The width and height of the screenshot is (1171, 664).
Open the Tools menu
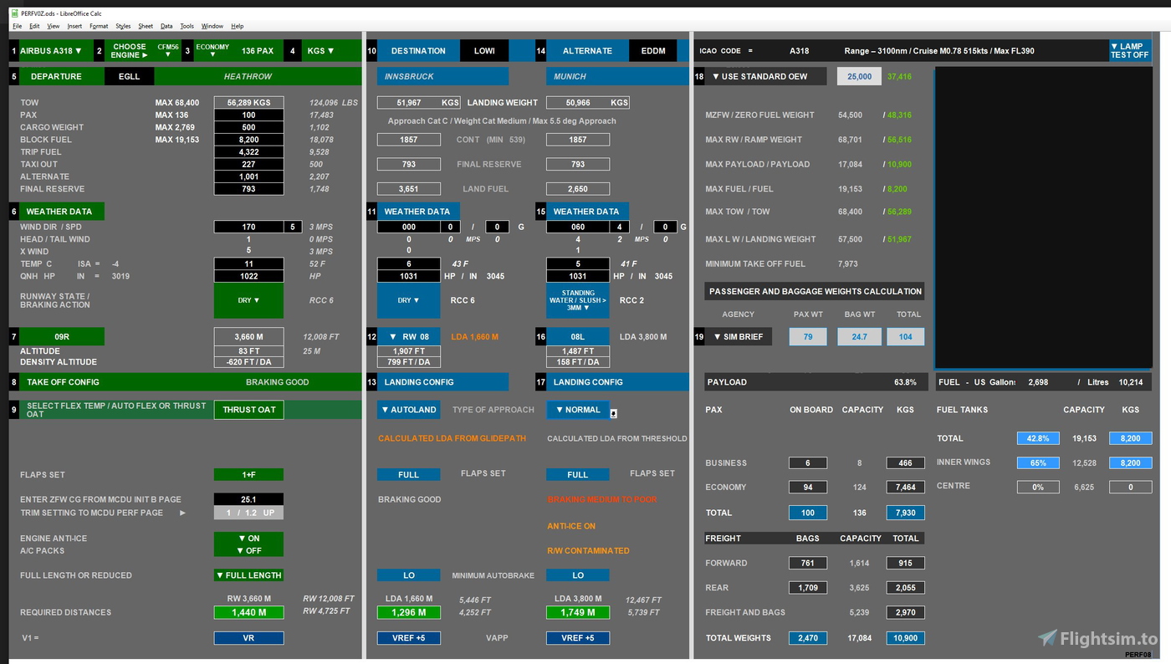click(186, 26)
